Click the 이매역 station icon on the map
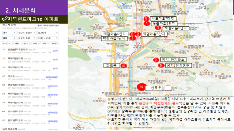This screenshot has height=131, width=234. 184,24
